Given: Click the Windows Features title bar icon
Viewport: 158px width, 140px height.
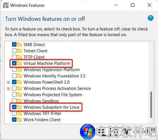Looking at the screenshot, I should (6, 5).
